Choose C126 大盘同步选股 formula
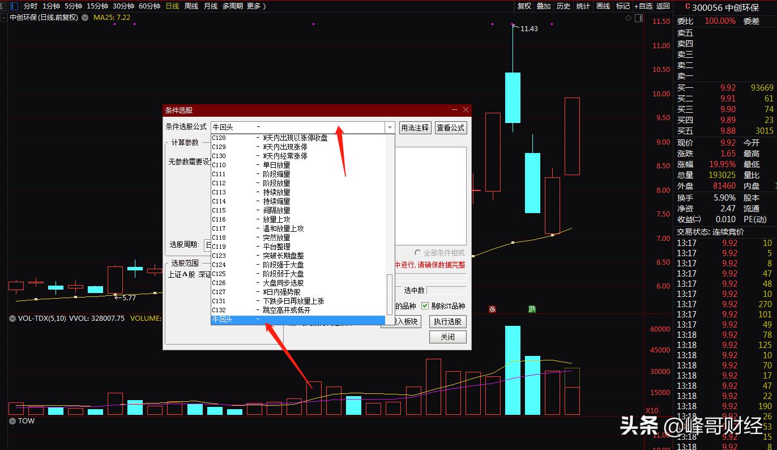 298,283
